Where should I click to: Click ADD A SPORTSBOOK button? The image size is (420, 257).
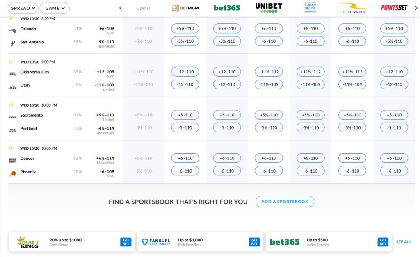285,202
